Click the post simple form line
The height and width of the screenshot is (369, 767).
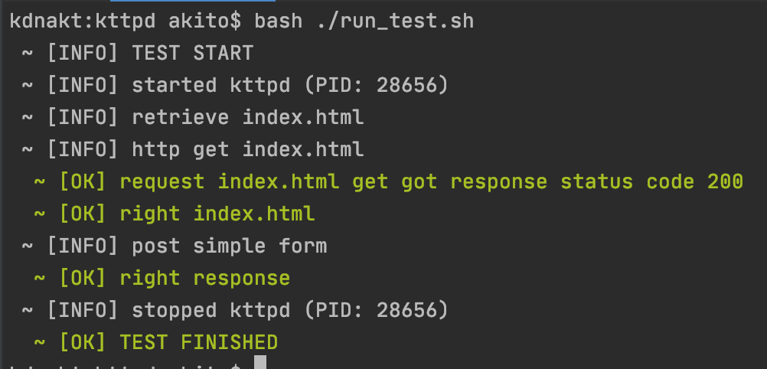pos(174,246)
